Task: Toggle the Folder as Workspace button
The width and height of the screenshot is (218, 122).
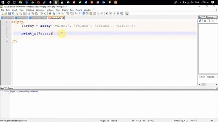Action: [x=98, y=14]
